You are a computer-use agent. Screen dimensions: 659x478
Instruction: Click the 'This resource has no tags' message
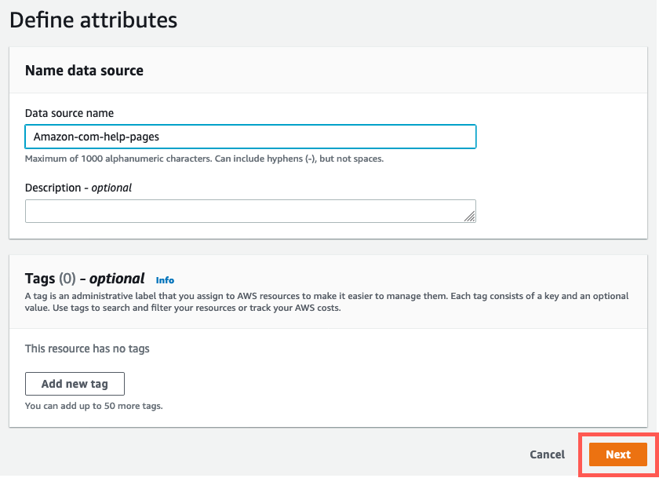(x=87, y=348)
